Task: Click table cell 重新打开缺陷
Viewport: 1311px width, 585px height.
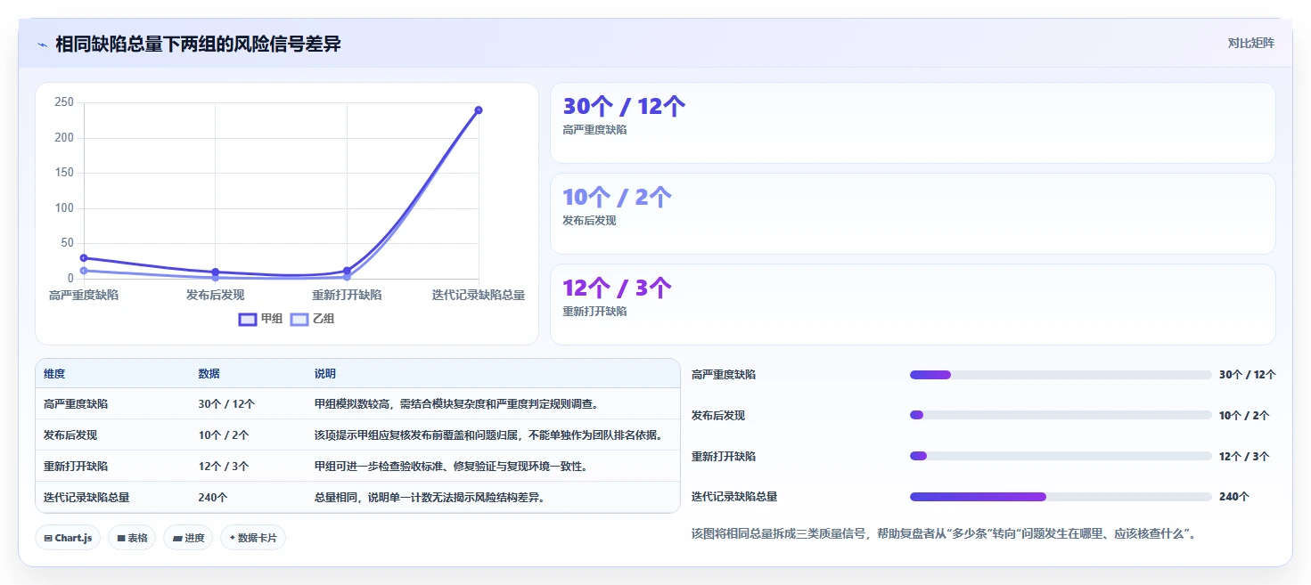Action: tap(76, 467)
